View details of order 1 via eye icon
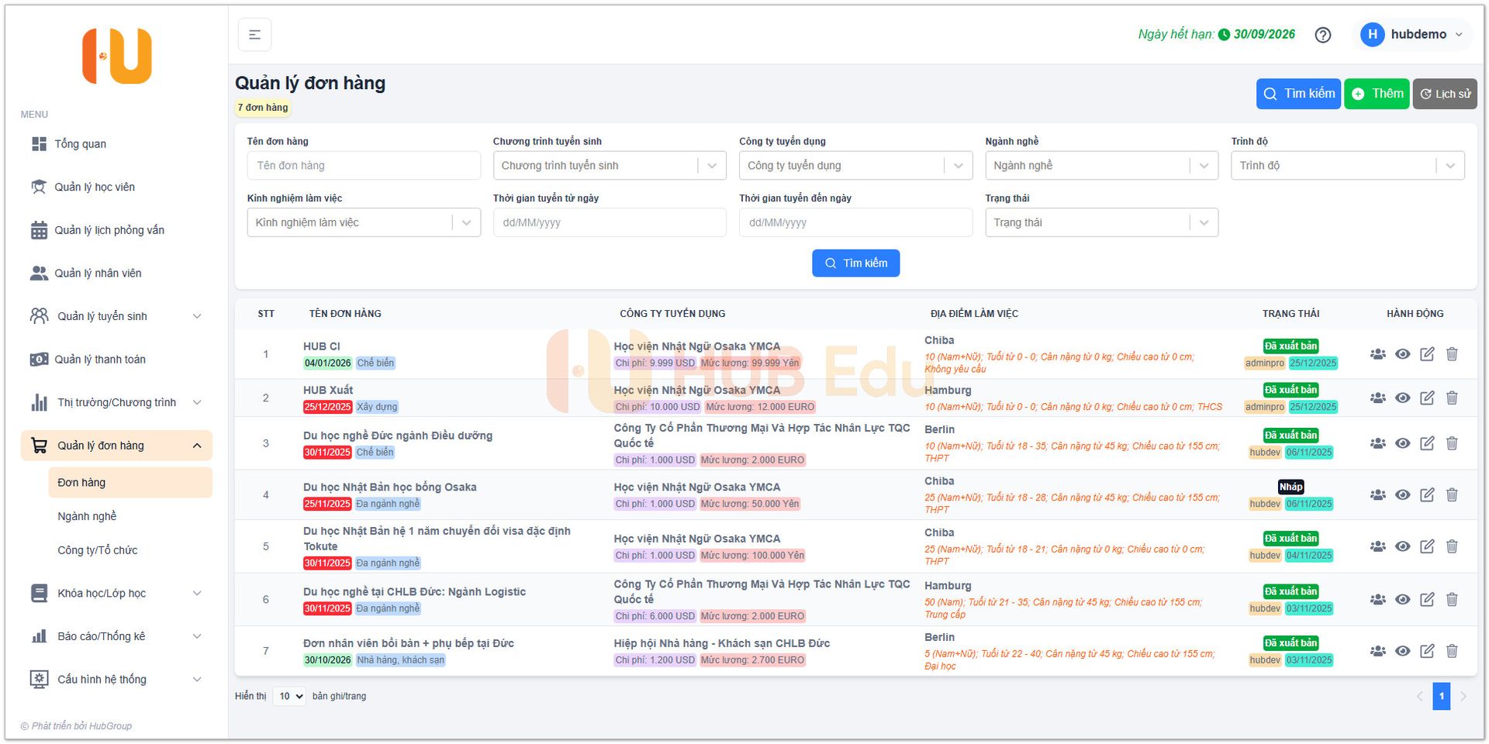 (x=1402, y=354)
